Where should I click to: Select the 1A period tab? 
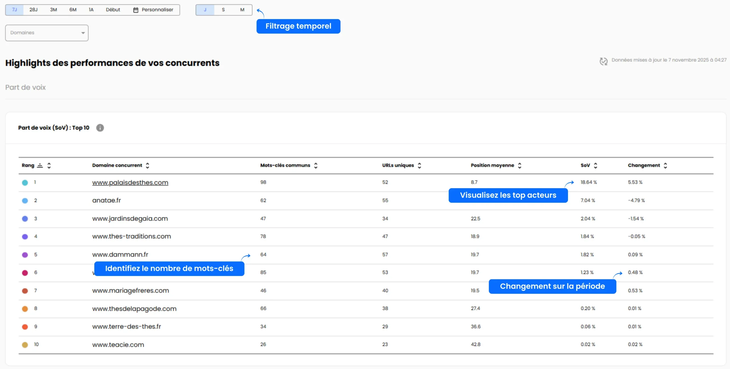[91, 9]
